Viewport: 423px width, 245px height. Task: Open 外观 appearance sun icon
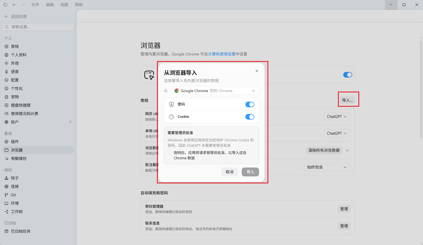point(6,63)
